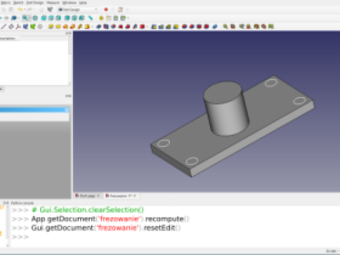Screen dimensions: 340x255
Task: Expand the link actions dropdown arrow
Action: [128, 18]
